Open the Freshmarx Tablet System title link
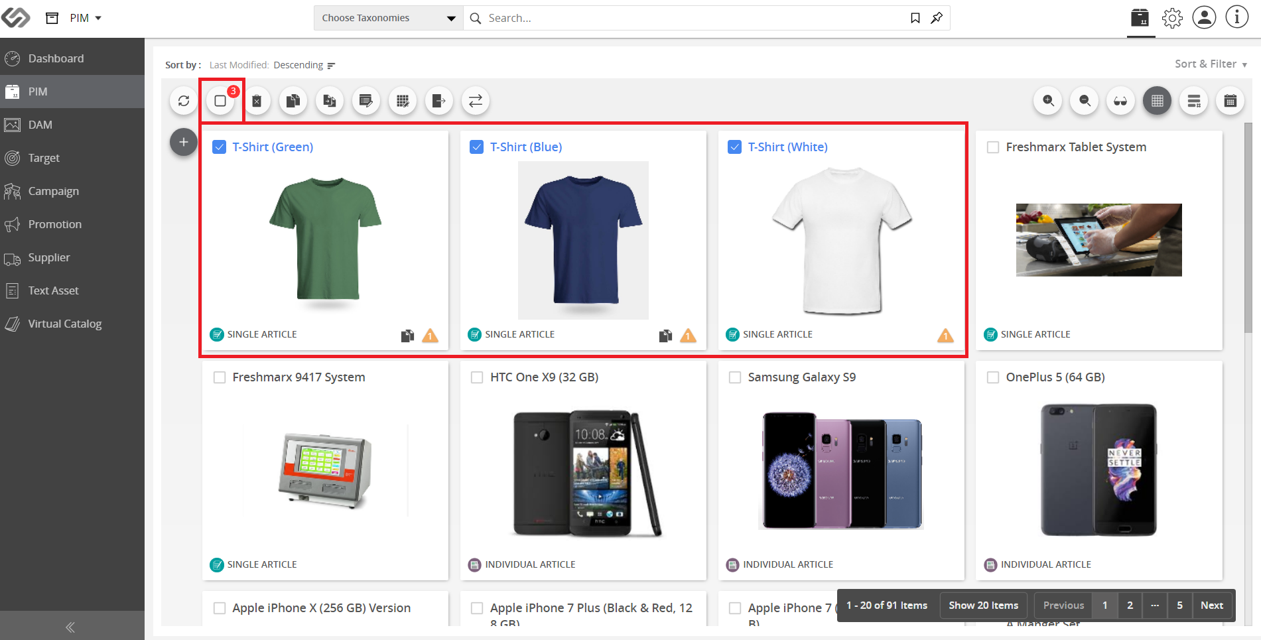 pyautogui.click(x=1076, y=147)
